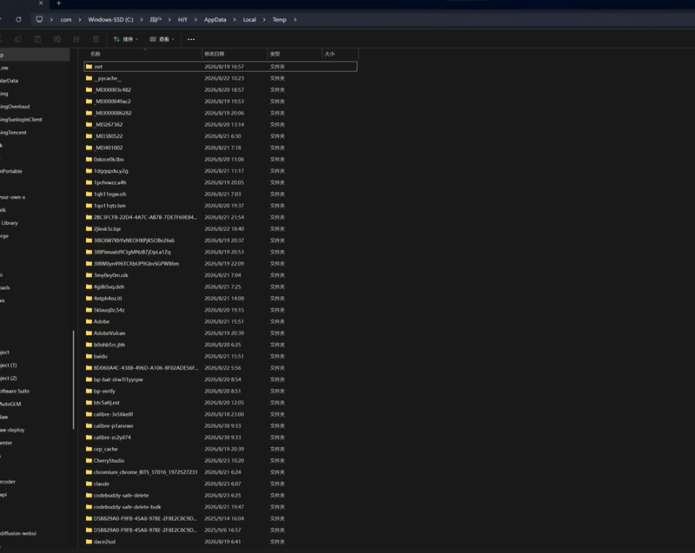
Task: Click folder icon of dace2iud row
Action: click(x=89, y=542)
